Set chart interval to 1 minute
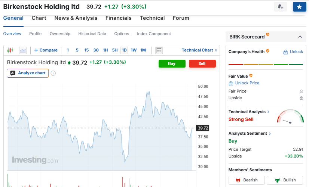This screenshot has width=309, height=187. coord(68,50)
